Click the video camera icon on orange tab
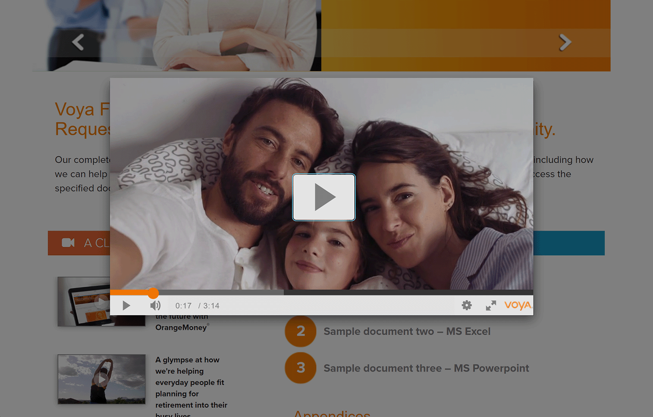This screenshot has width=653, height=417. point(68,243)
